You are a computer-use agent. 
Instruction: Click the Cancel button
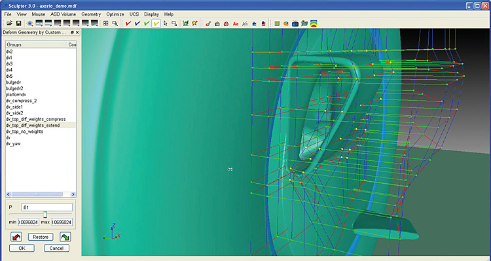pos(56,248)
